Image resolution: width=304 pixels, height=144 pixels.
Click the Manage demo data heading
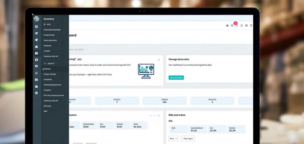[179, 59]
